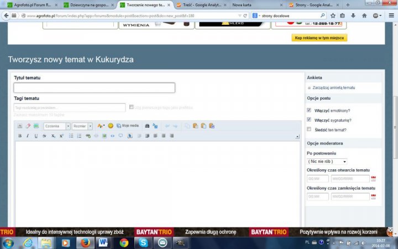Switch to 'Dziewczyna na gospo...' browser tab
Image resolution: width=398 pixels, height=249 pixels.
click(87, 4)
